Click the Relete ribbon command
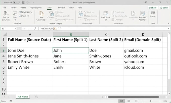 (60, 12)
